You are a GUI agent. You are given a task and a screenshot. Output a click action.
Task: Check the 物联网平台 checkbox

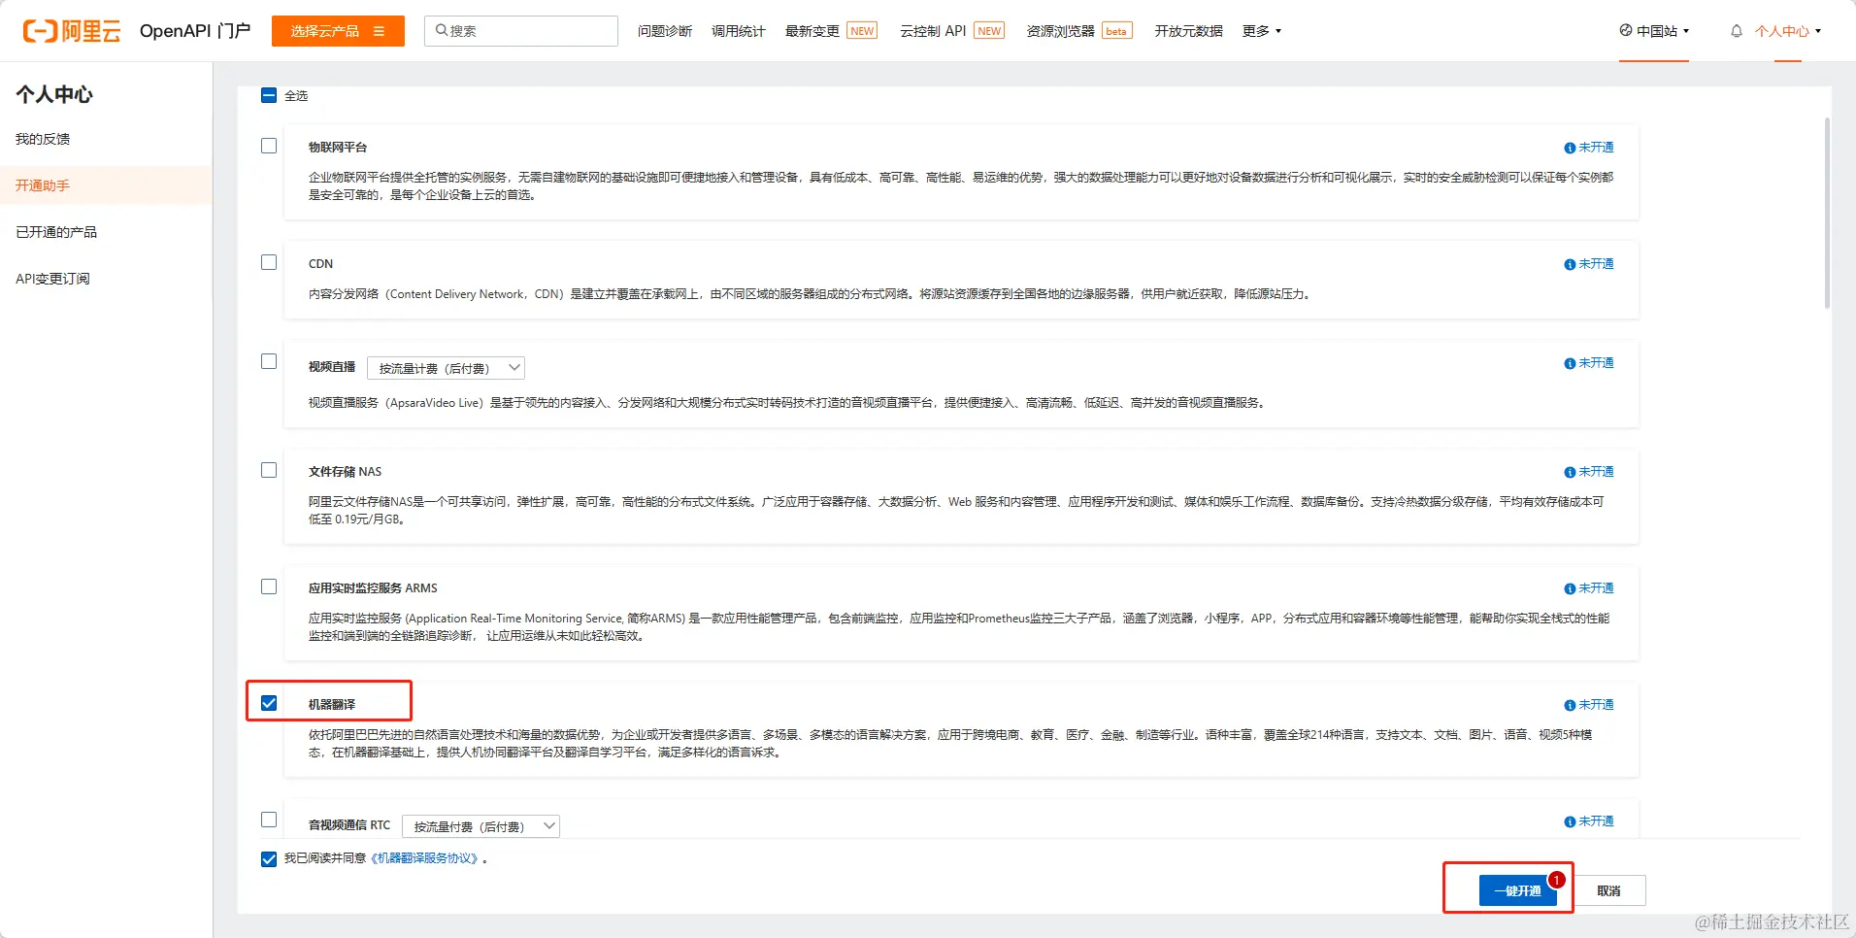pos(269,146)
